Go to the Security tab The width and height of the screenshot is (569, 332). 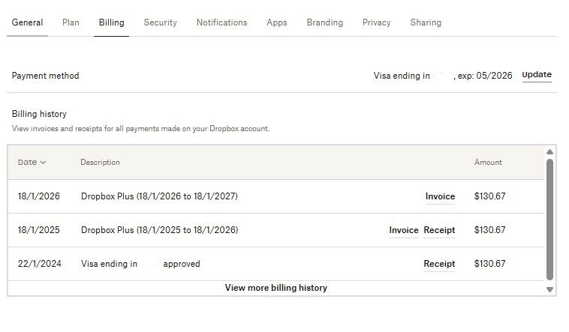(x=160, y=22)
